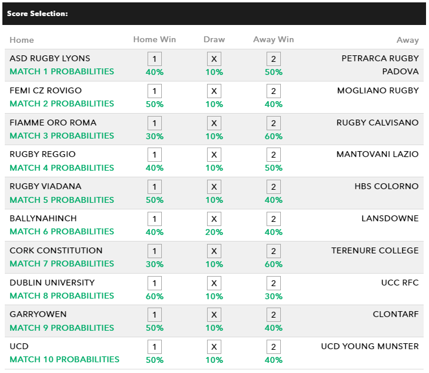
Task: Click Match 10 Probabilities link
Action: 64,359
